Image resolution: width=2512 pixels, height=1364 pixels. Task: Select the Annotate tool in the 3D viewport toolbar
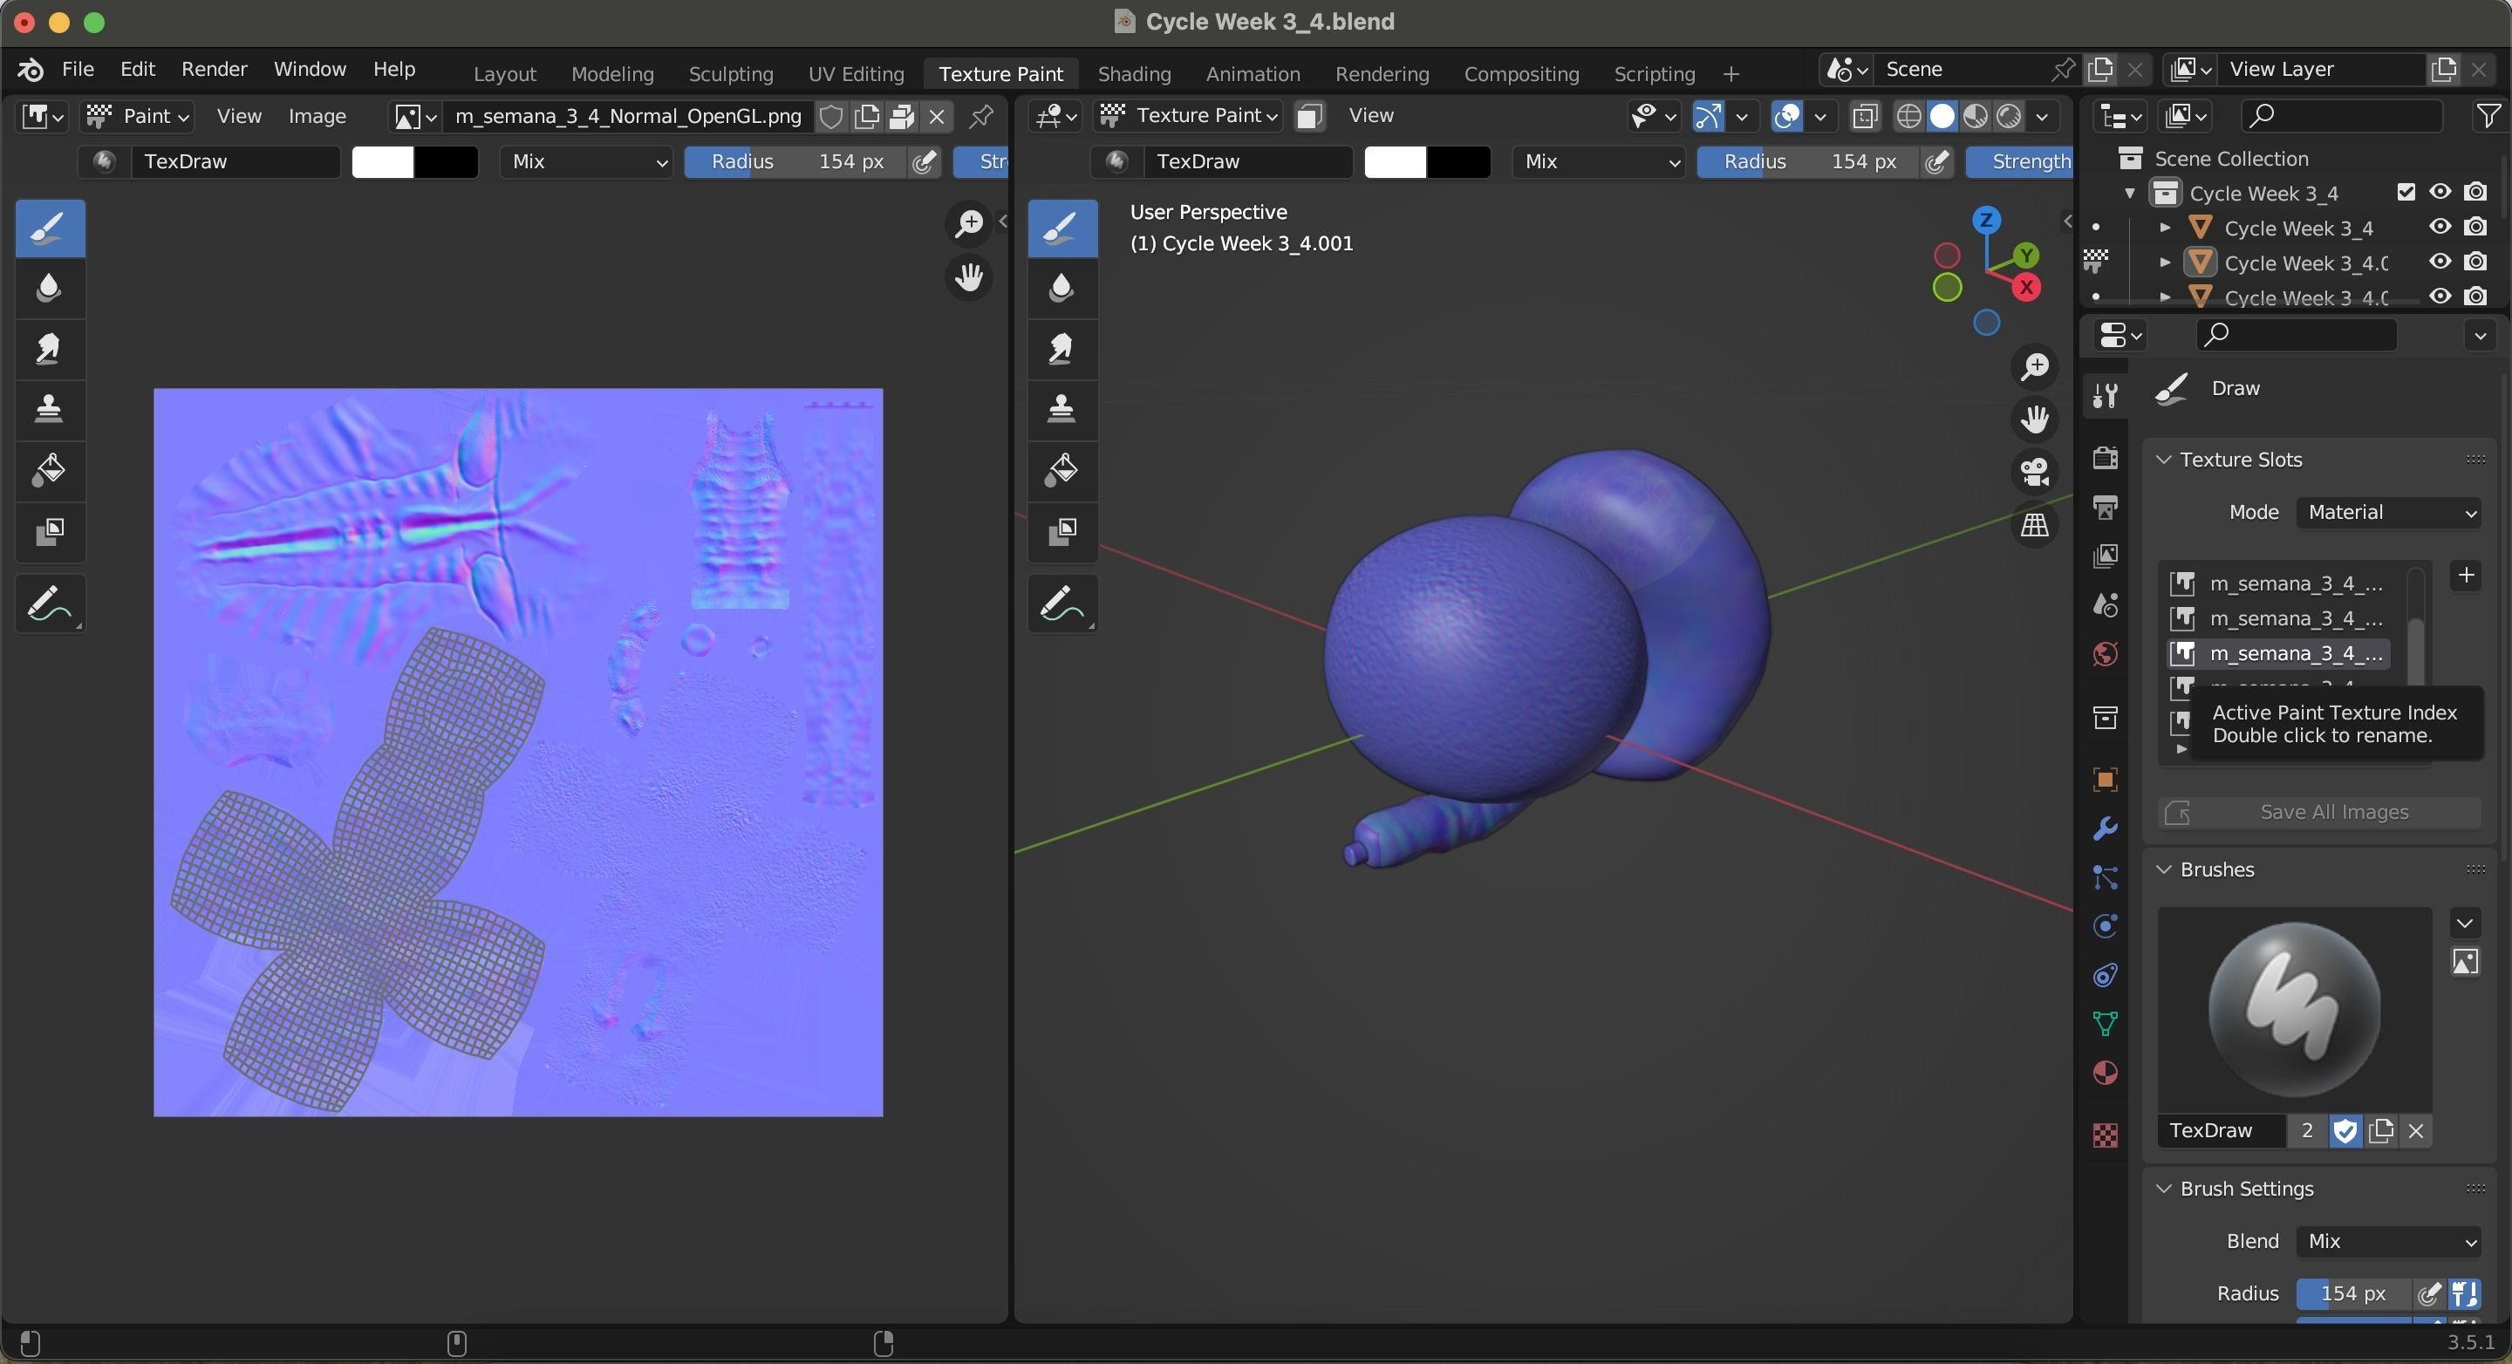(1062, 604)
